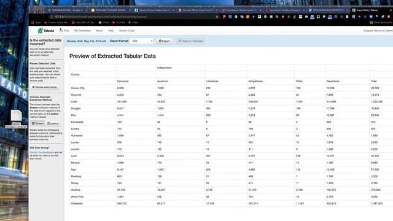Click the Nevada_Voter_Reg_Feb_2019.pdf file name

click(86, 41)
